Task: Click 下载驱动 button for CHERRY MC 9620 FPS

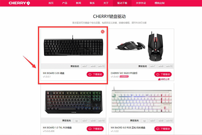Action: click(163, 74)
